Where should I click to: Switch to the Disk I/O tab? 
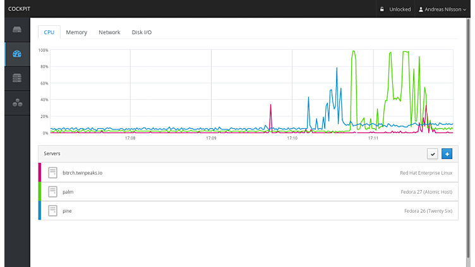141,32
